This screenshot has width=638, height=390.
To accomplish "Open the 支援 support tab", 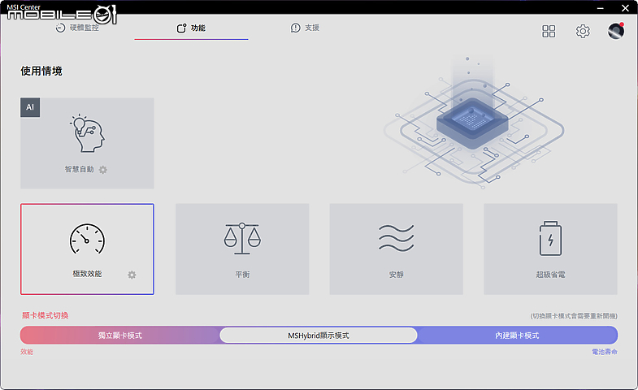I will [x=305, y=28].
